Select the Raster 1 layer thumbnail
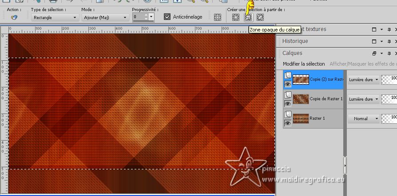The height and width of the screenshot is (196, 397). (x=301, y=118)
